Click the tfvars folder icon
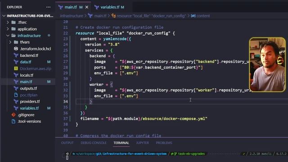This screenshot has width=288, height=162. click(x=16, y=42)
